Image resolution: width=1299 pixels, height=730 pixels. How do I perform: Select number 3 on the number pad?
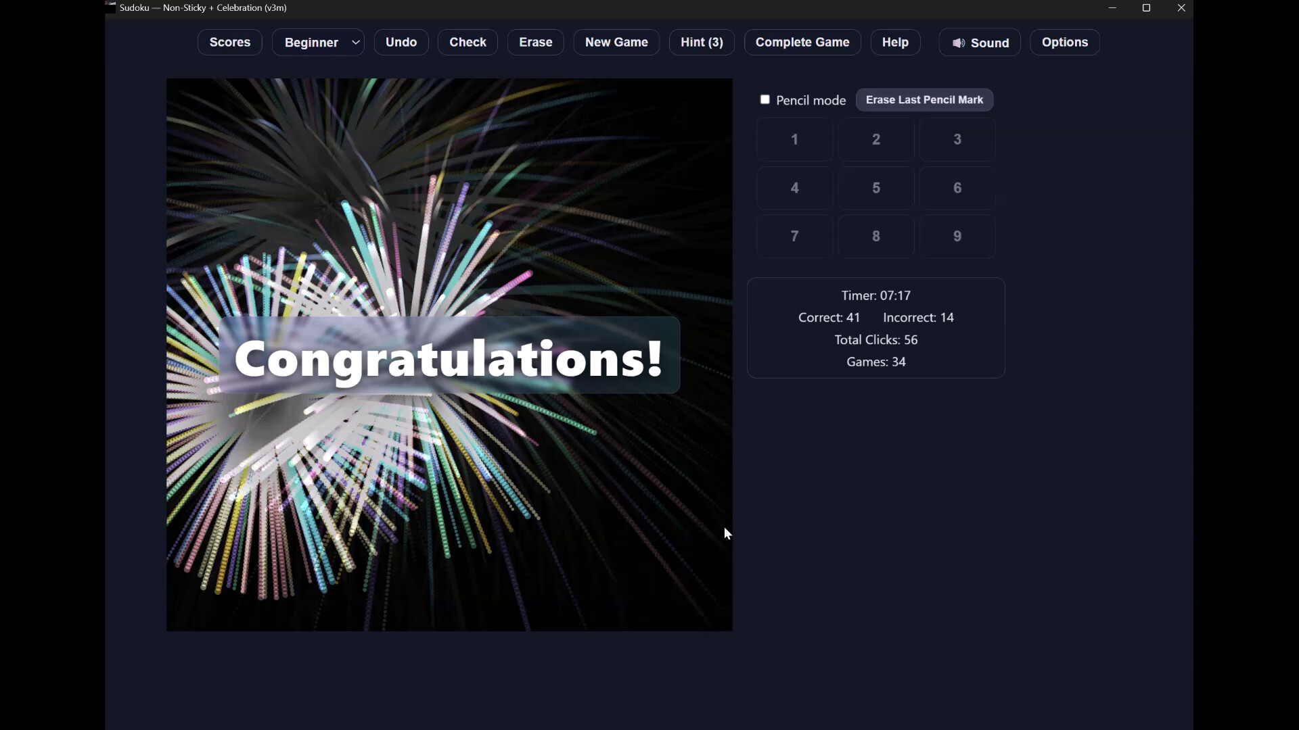tap(957, 139)
